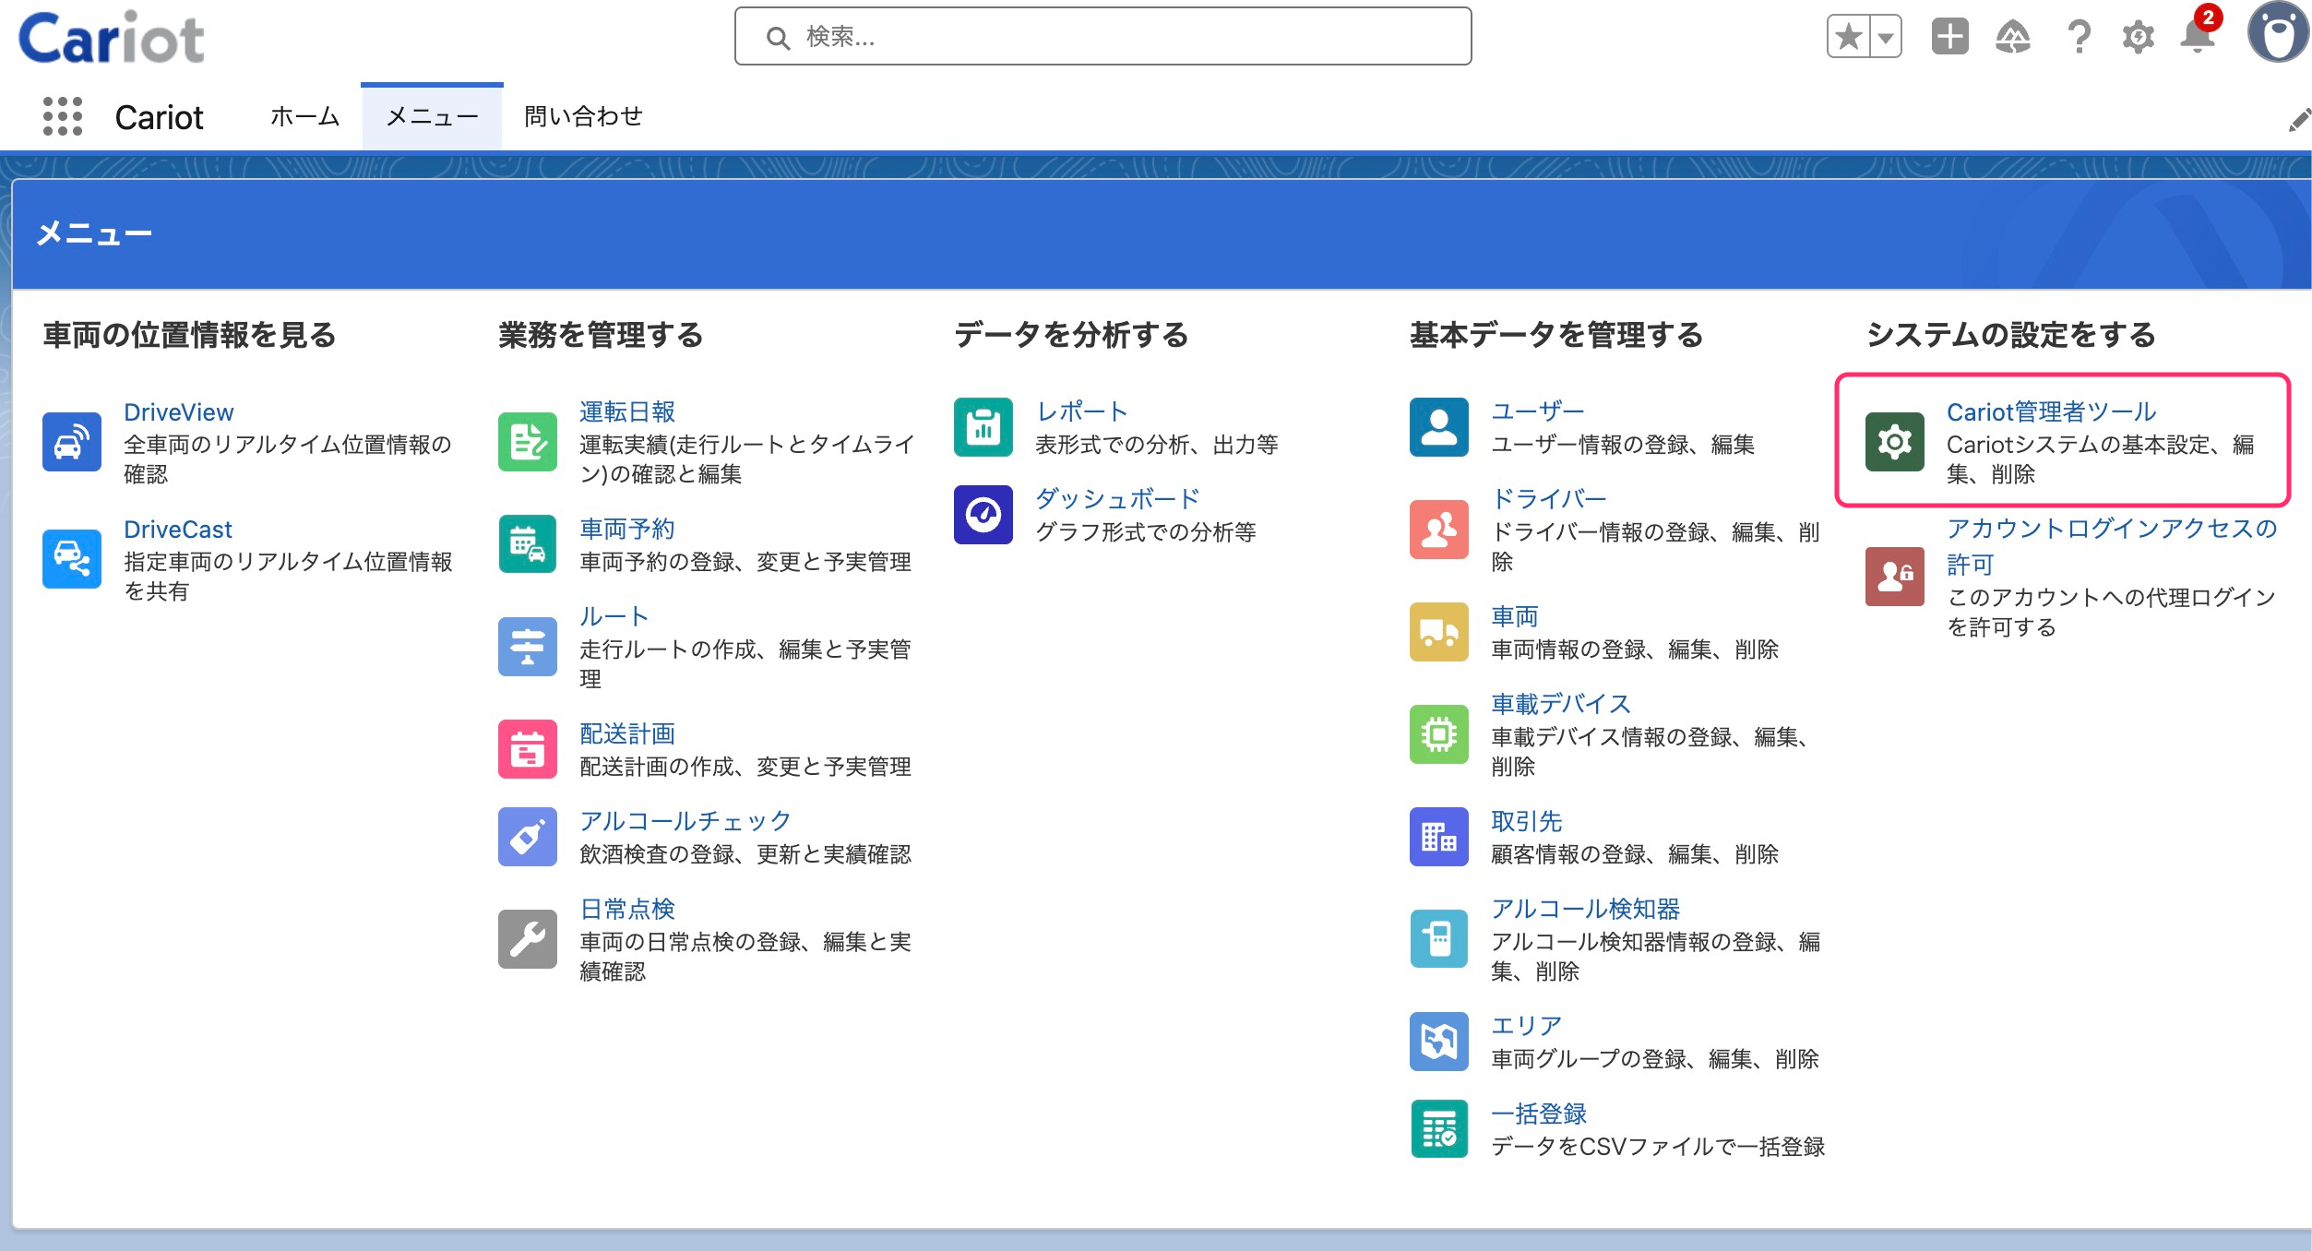Open the ダッシュボード link
The width and height of the screenshot is (2312, 1251).
(1117, 500)
